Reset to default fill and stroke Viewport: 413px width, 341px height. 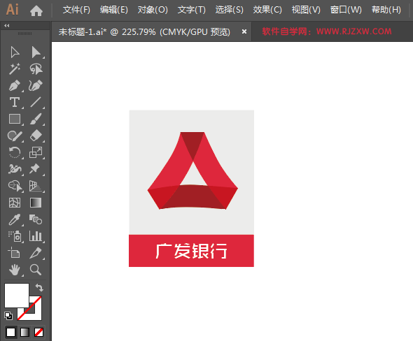coord(8,315)
